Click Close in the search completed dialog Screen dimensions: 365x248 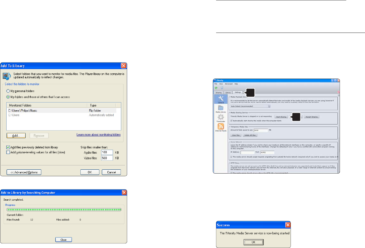click(64, 240)
